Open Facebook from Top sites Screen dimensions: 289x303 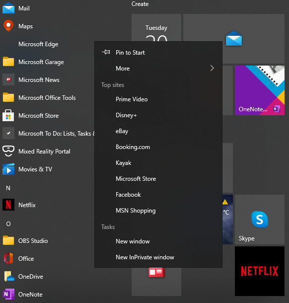tap(158, 195)
